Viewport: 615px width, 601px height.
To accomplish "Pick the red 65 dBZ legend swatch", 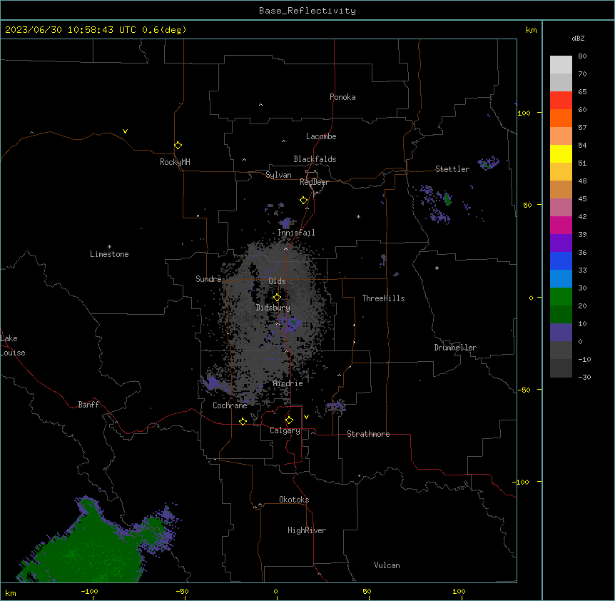I will [x=561, y=100].
